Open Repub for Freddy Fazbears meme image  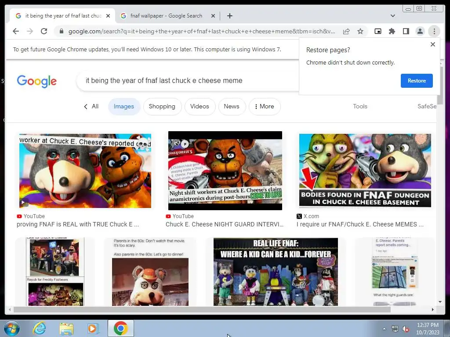point(55,272)
